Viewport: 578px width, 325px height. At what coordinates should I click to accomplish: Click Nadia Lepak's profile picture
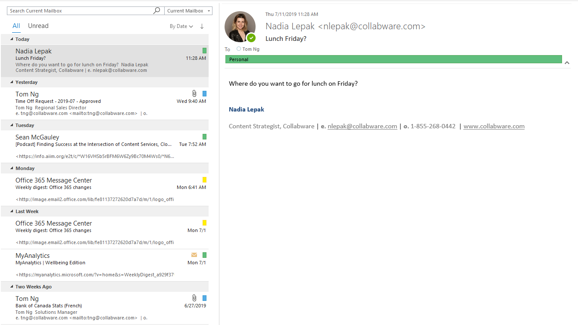pos(240,27)
